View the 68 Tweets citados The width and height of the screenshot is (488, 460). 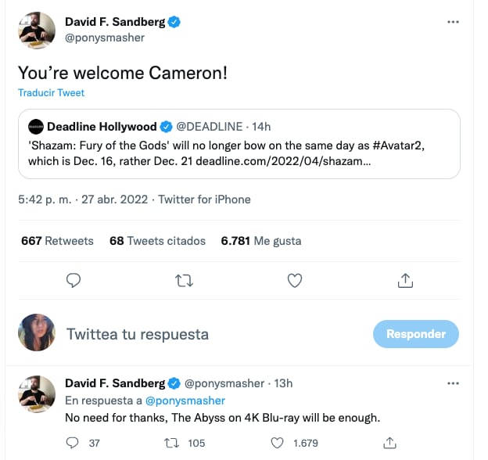coord(157,241)
